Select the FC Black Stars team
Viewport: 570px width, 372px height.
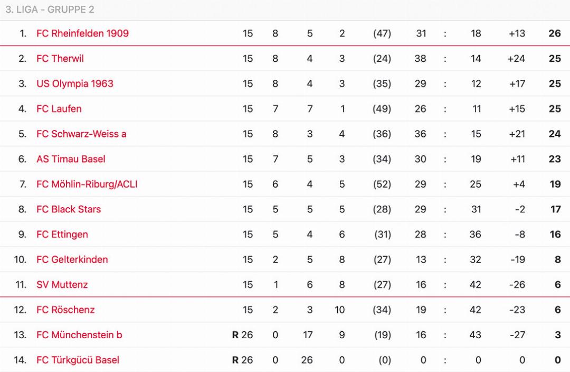(68, 209)
